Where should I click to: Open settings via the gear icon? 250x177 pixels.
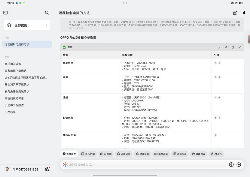point(47,169)
